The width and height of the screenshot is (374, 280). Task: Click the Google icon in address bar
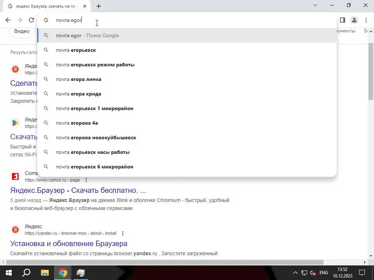46,20
